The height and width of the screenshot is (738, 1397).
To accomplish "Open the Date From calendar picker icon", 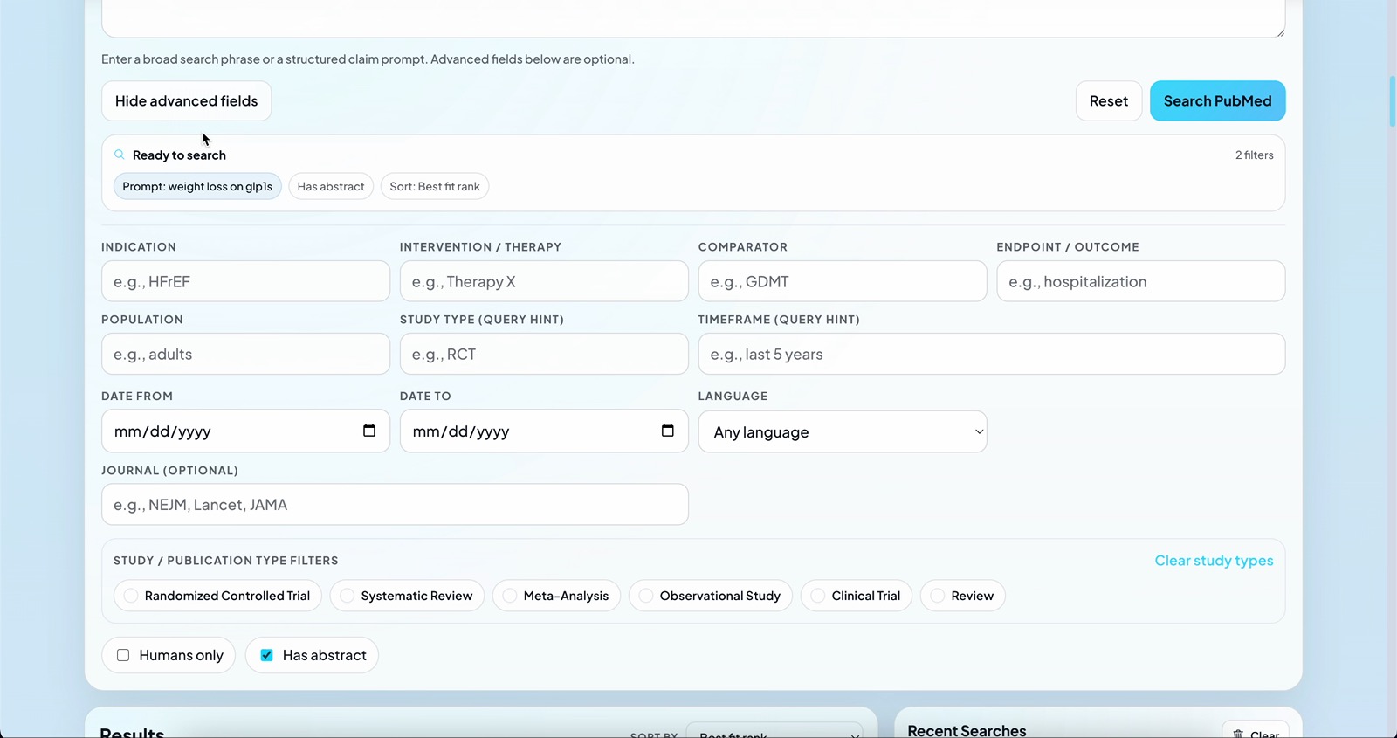I will [369, 431].
